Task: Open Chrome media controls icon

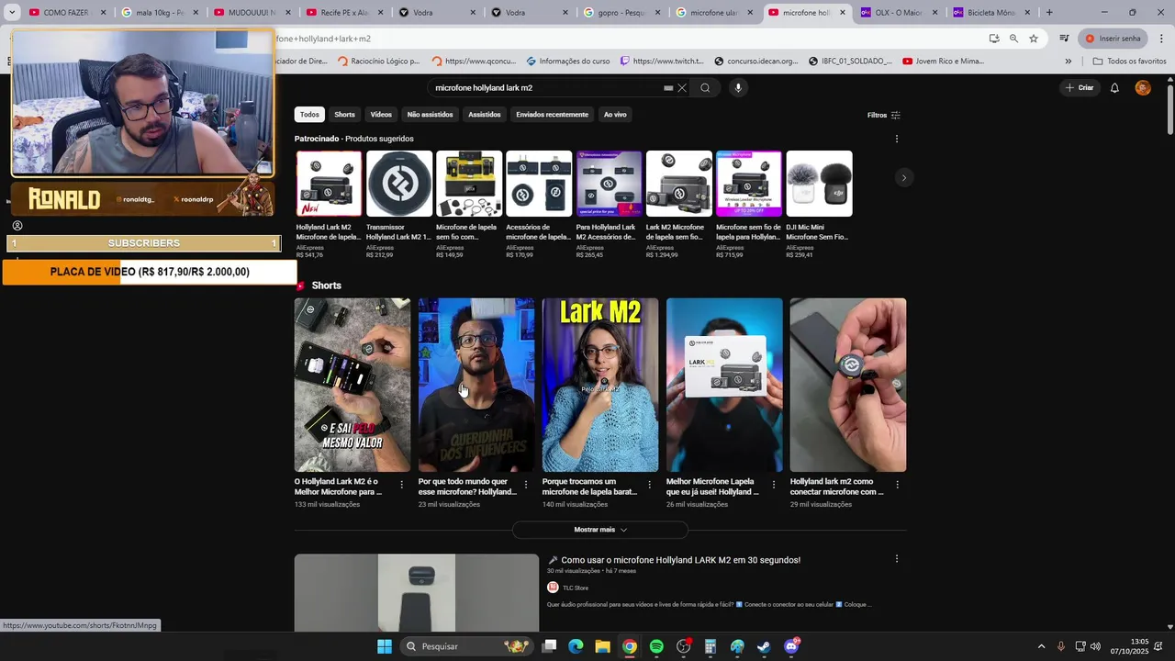Action: click(1064, 39)
